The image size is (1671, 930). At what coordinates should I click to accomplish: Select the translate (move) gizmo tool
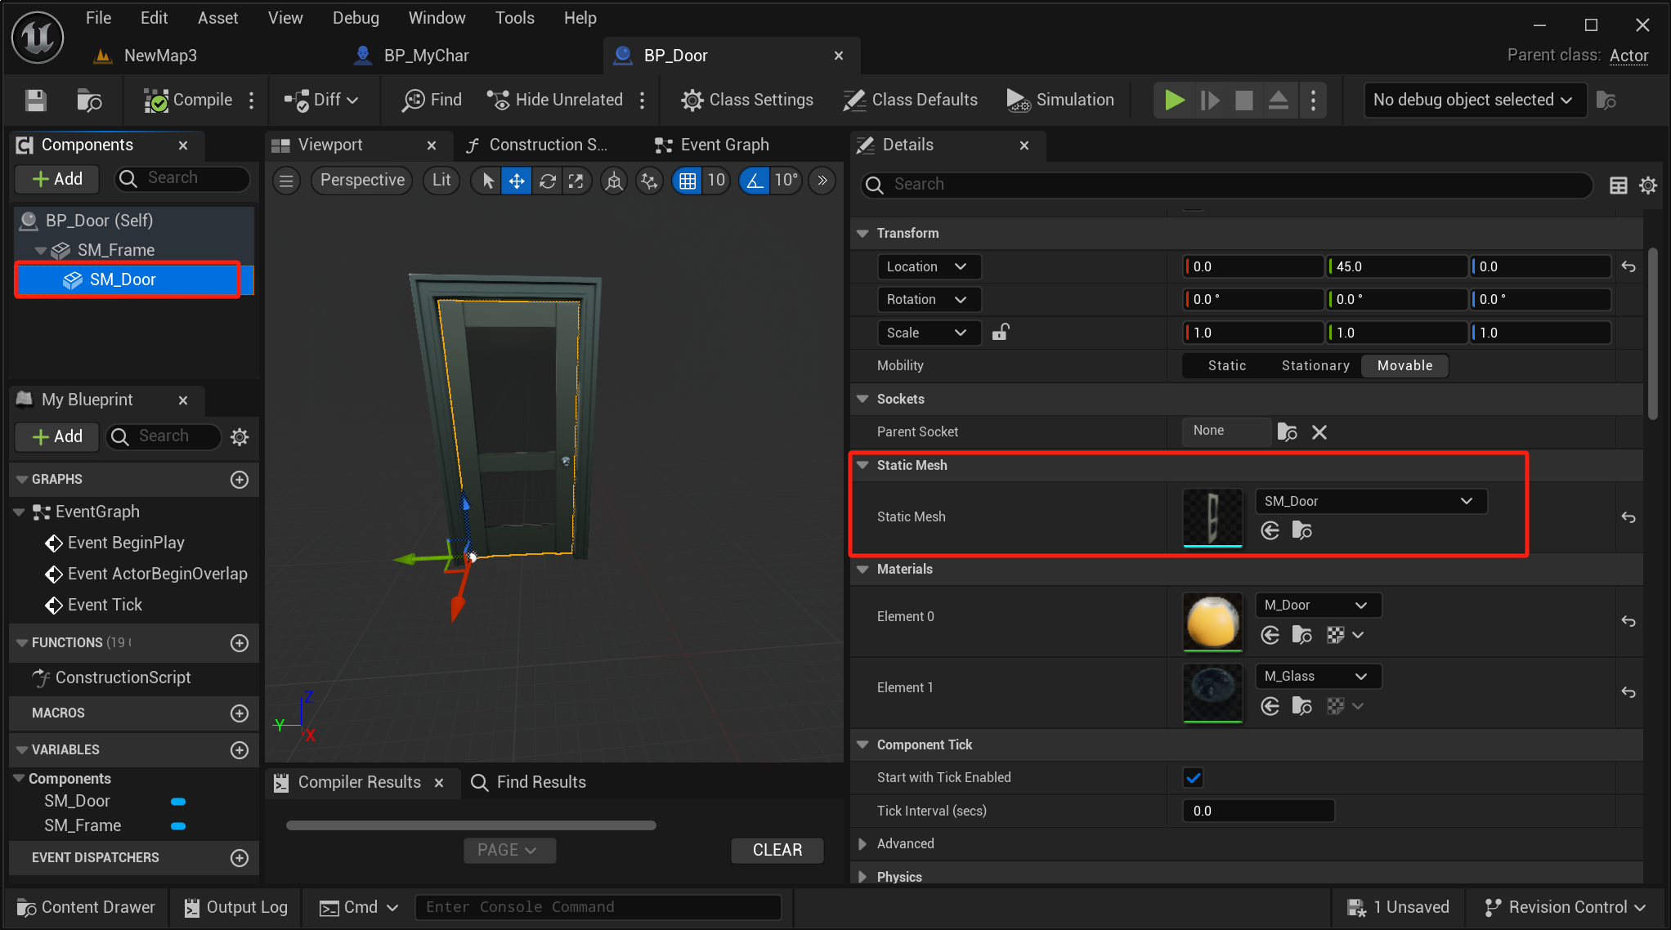tap(517, 181)
